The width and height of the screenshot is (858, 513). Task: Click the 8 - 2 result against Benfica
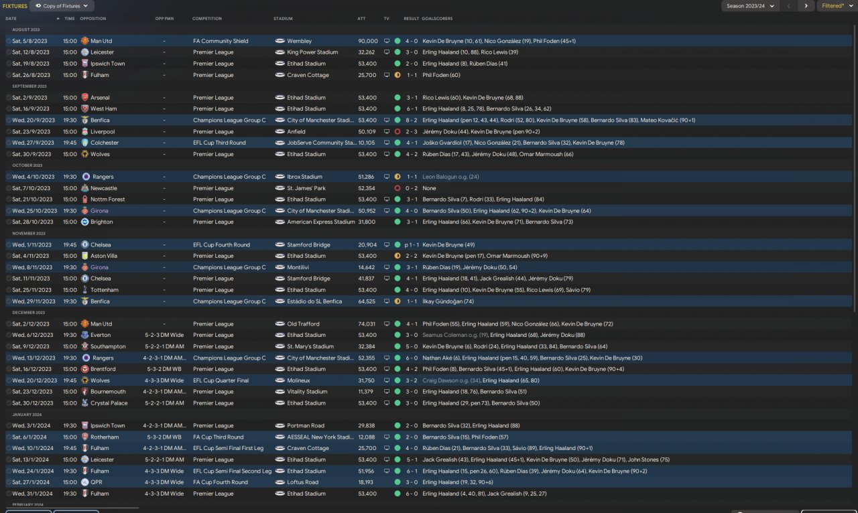(411, 121)
